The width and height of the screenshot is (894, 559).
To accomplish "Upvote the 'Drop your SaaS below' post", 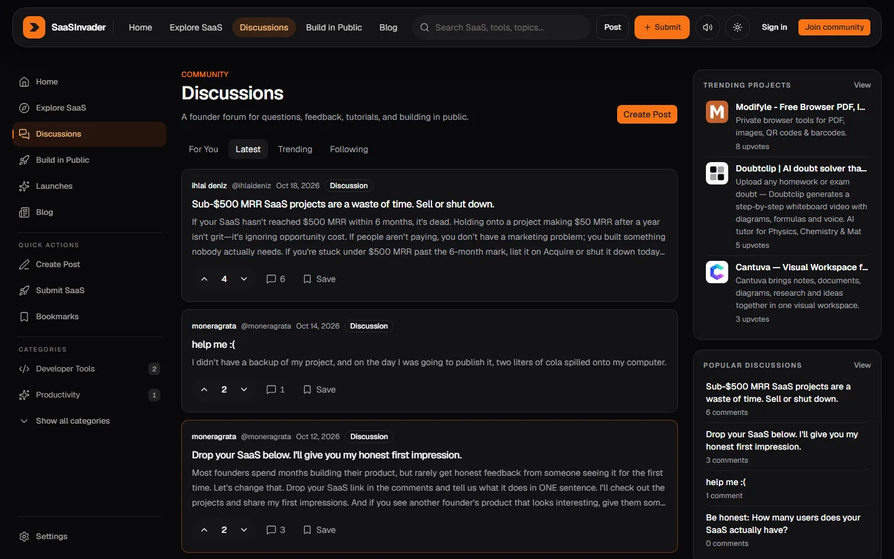I will [204, 530].
